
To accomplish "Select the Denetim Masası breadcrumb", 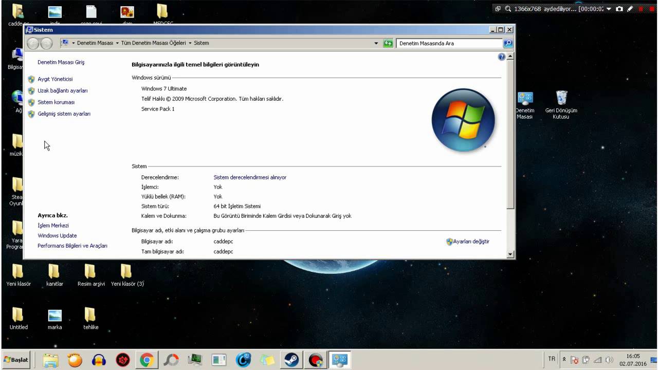I will pyautogui.click(x=95, y=43).
